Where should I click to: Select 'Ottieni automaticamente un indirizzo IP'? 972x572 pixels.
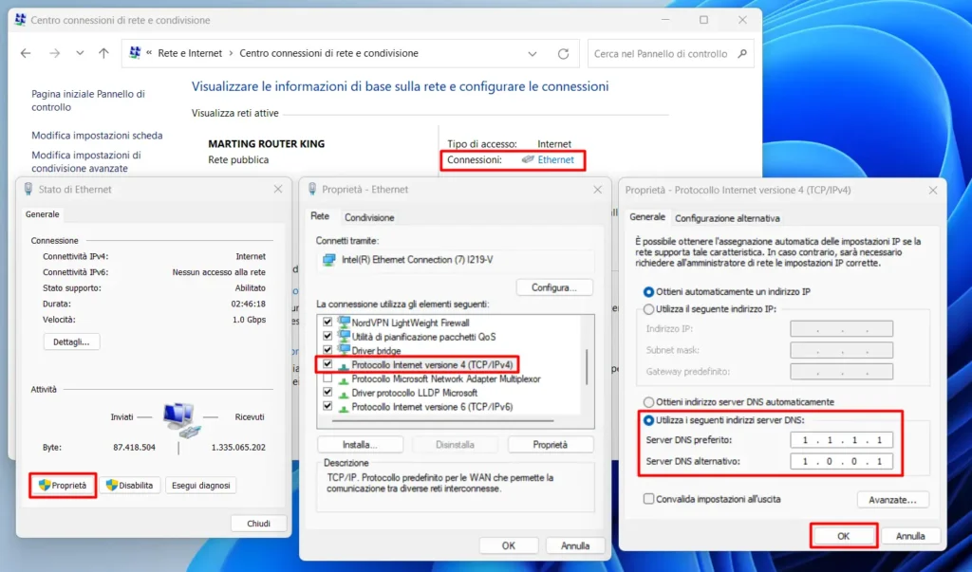648,291
